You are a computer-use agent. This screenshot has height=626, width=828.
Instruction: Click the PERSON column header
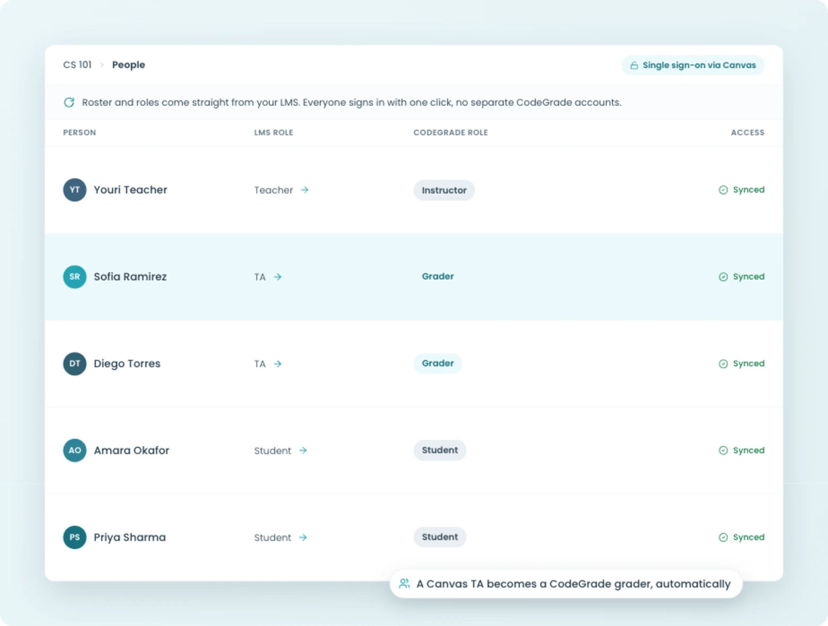(x=80, y=133)
